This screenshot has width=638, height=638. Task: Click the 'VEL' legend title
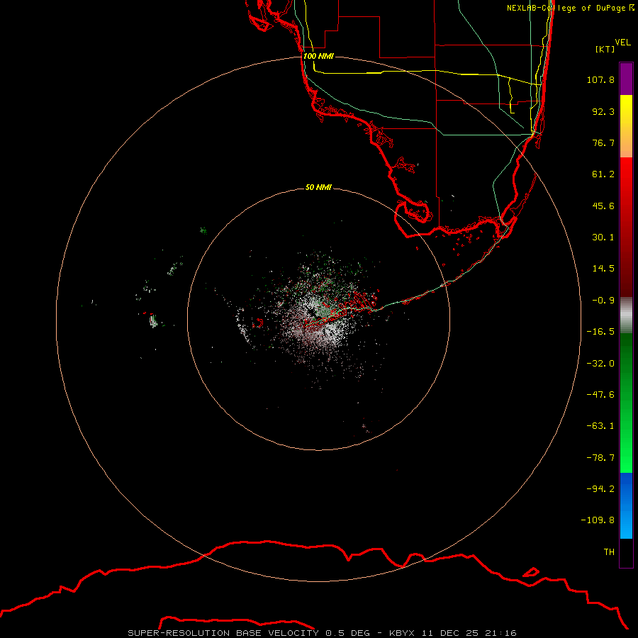pos(622,43)
